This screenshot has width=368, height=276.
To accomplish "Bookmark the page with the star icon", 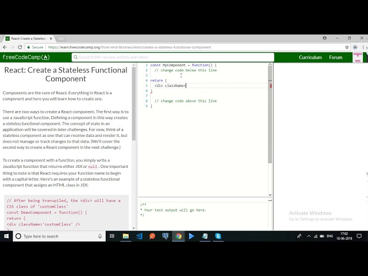I will pyautogui.click(x=347, y=47).
